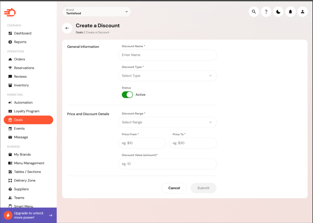Open the Brand Tantisfood dropdown
This screenshot has width=313, height=223.
pyautogui.click(x=97, y=12)
